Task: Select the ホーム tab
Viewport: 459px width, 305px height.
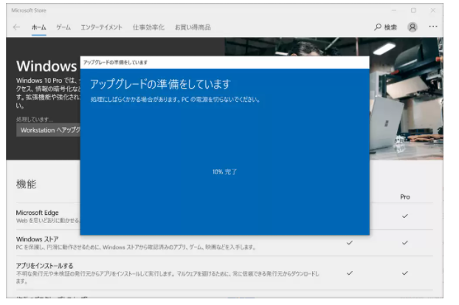Action: pos(38,27)
